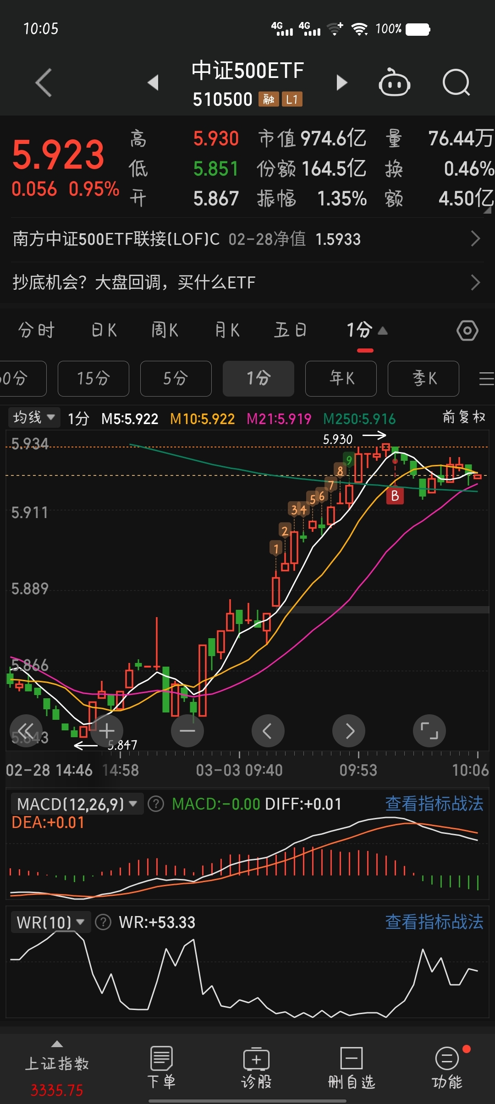Select the 1分 period button

258,379
